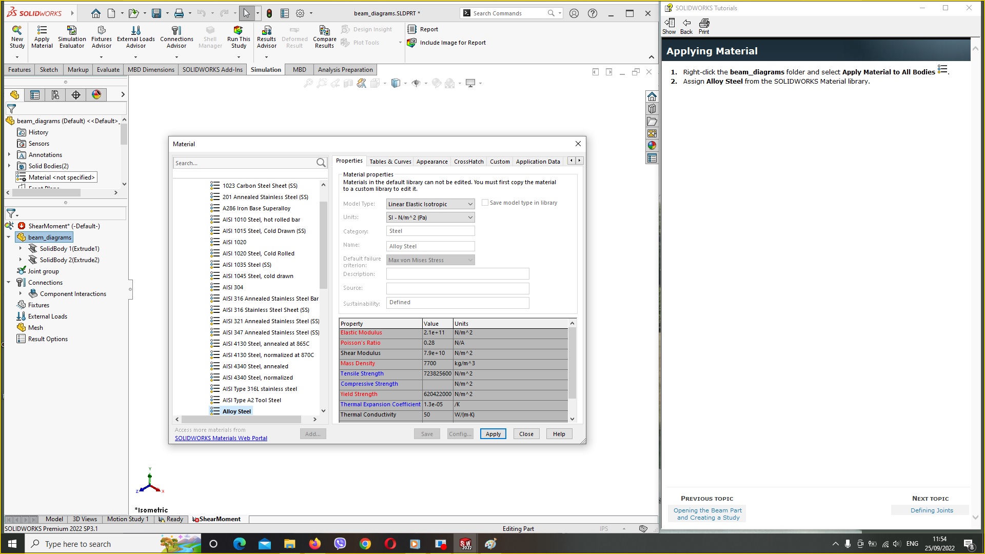Click Rebuild traffic light icon
Viewport: 985px width, 554px height.
click(x=269, y=13)
